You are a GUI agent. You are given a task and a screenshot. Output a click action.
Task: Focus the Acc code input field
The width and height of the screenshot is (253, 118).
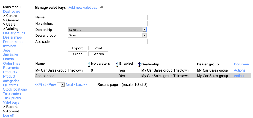[107, 41]
